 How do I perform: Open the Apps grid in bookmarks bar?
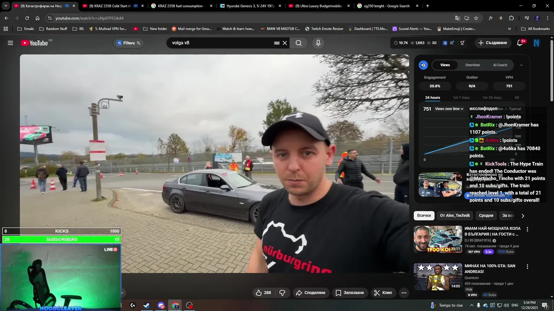pos(6,29)
